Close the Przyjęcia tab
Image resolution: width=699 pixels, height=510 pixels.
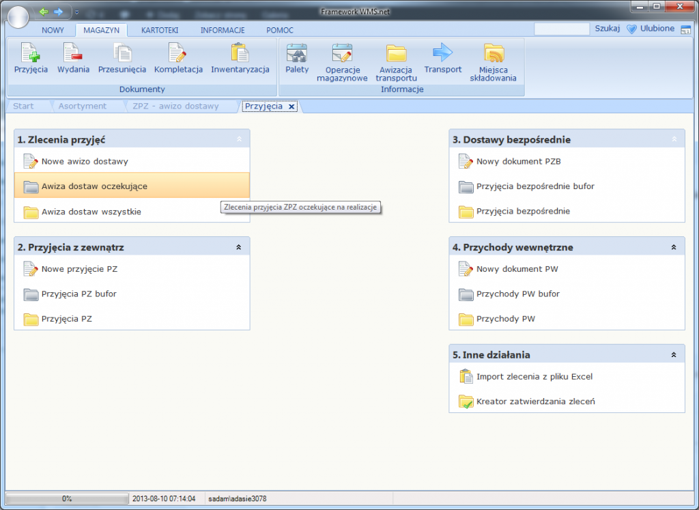click(291, 107)
